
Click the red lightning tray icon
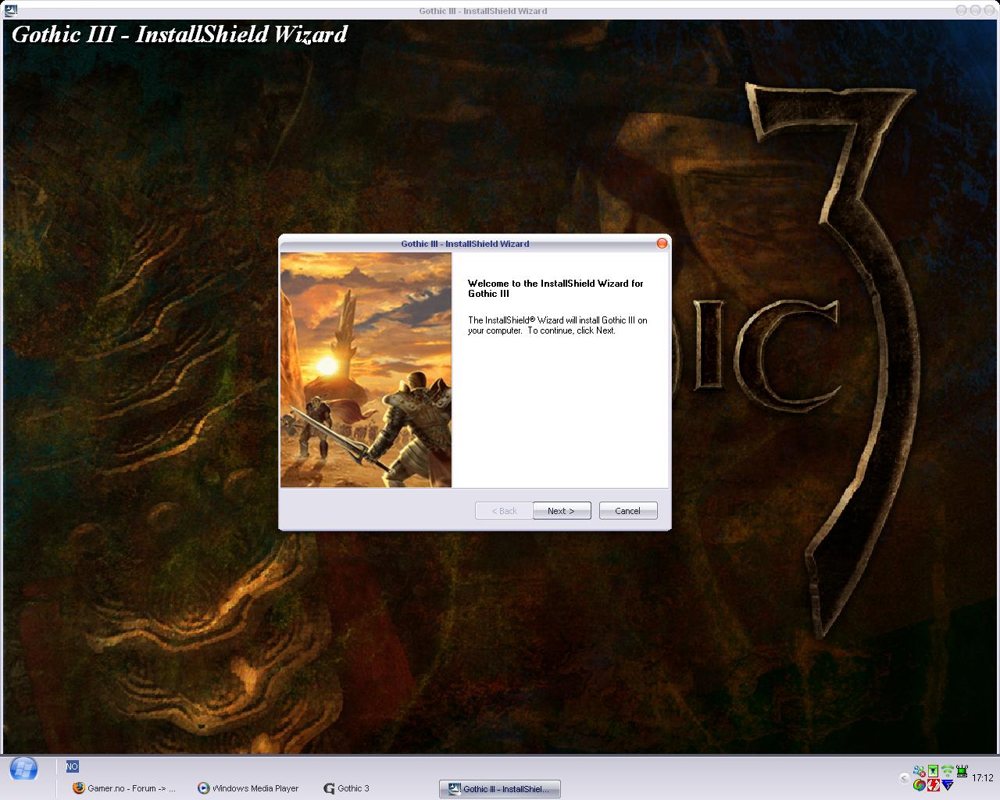[x=934, y=784]
